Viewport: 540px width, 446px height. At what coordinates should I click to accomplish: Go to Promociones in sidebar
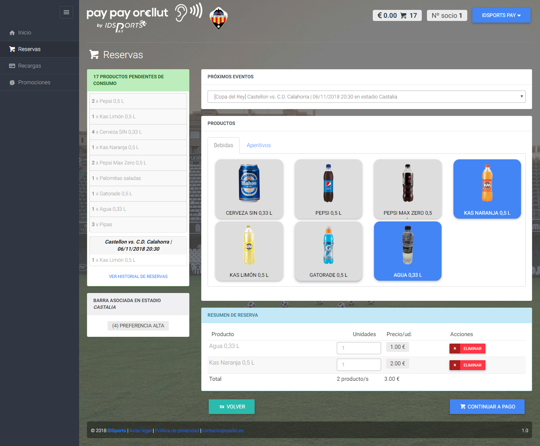pyautogui.click(x=34, y=82)
